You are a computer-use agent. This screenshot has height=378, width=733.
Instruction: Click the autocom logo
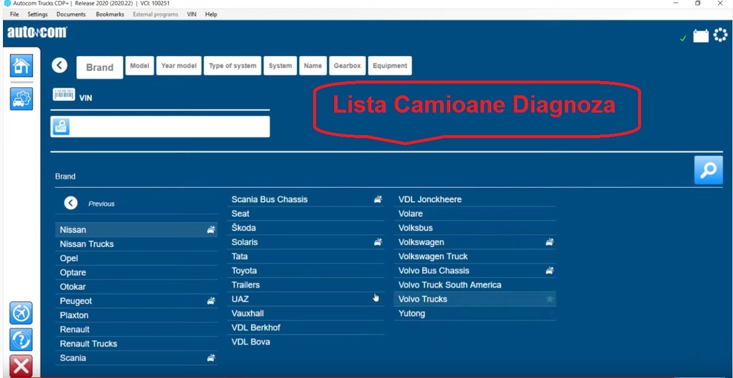(37, 33)
